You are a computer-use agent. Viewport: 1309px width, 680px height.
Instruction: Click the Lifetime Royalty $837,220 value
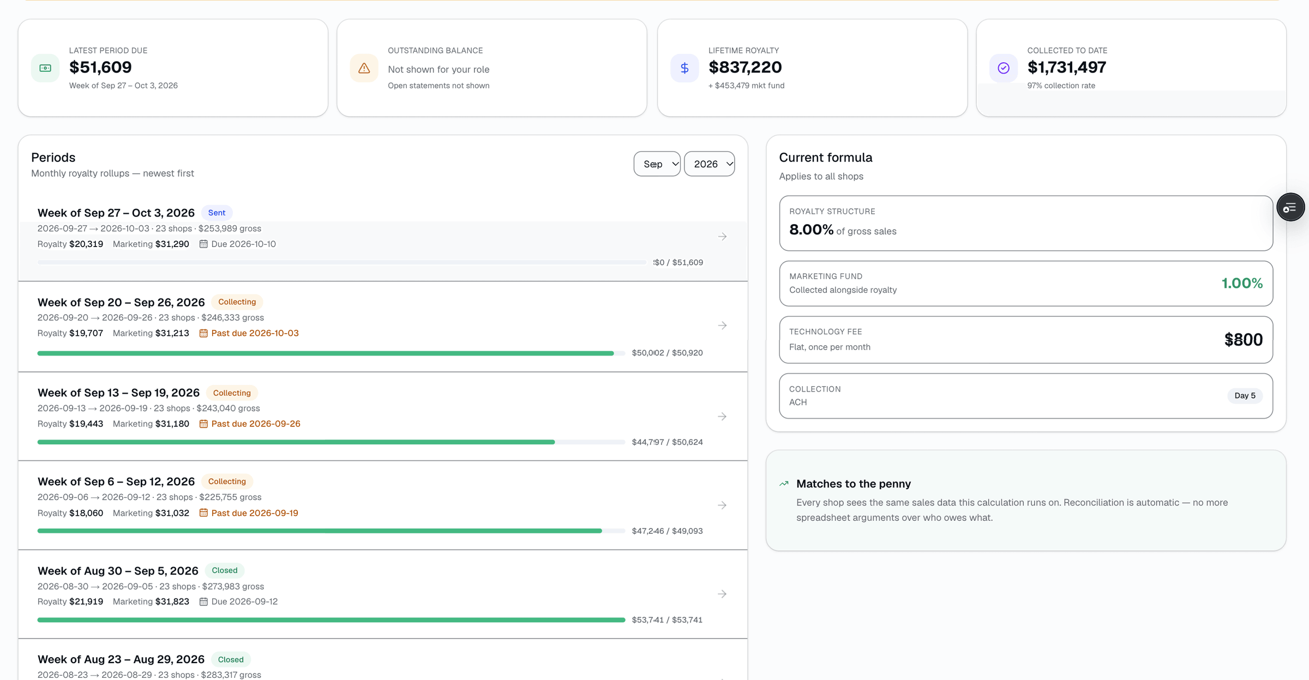pyautogui.click(x=745, y=67)
